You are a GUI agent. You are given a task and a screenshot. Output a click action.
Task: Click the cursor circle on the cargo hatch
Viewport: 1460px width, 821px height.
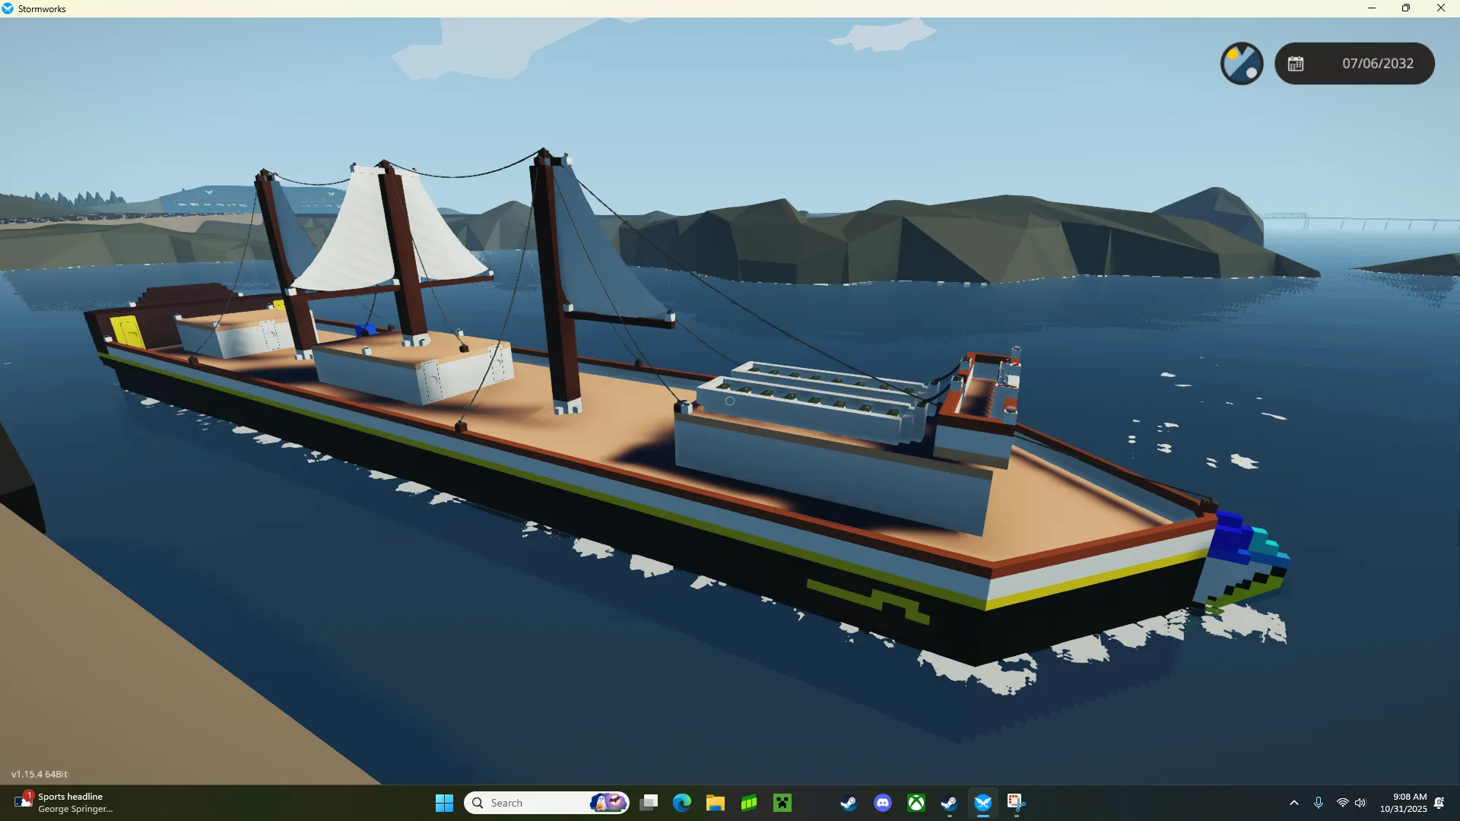pos(729,401)
